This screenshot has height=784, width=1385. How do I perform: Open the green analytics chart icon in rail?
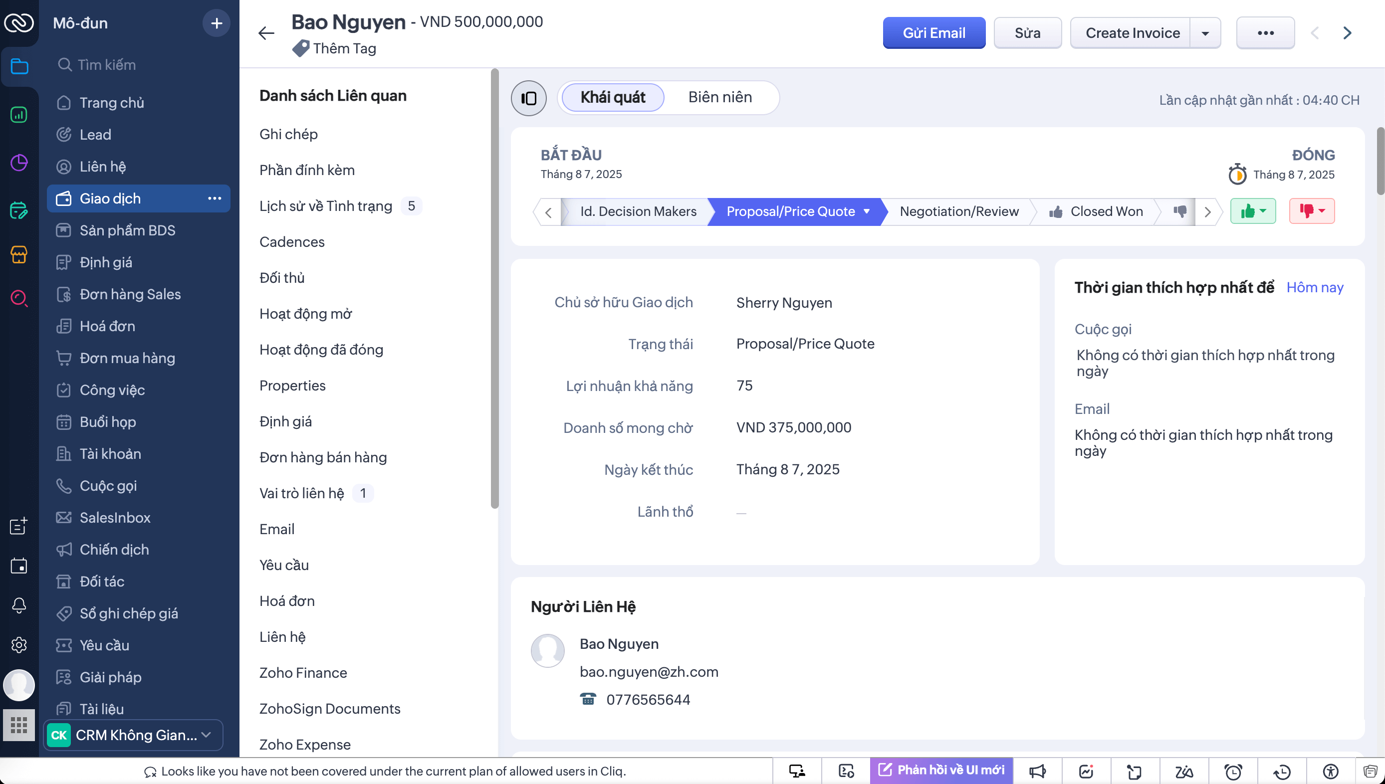point(19,115)
